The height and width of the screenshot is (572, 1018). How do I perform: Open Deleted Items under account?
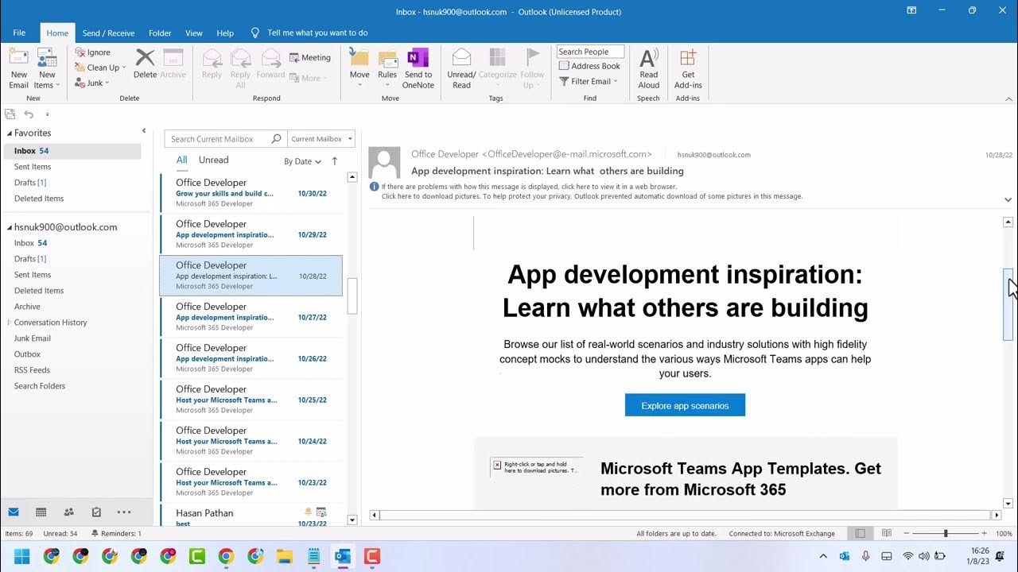click(39, 291)
